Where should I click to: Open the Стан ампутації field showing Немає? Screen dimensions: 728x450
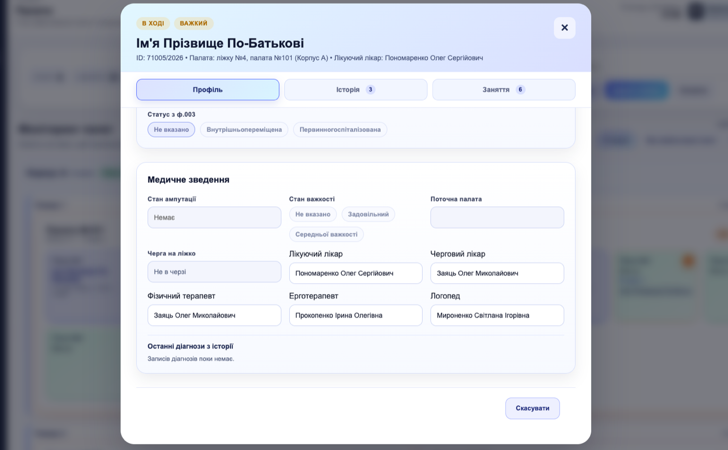click(x=214, y=217)
